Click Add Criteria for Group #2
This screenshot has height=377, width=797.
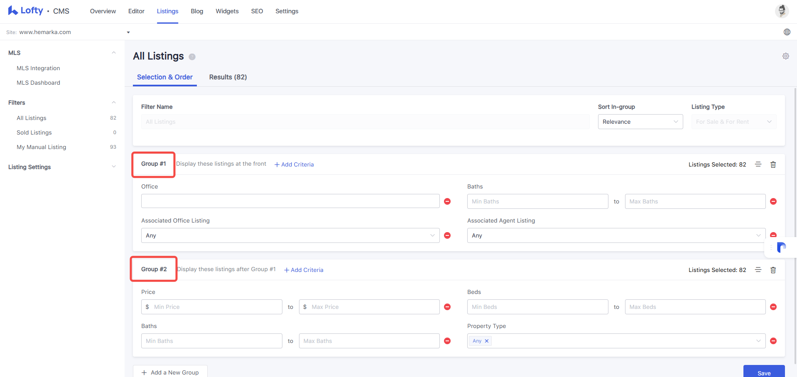point(304,270)
